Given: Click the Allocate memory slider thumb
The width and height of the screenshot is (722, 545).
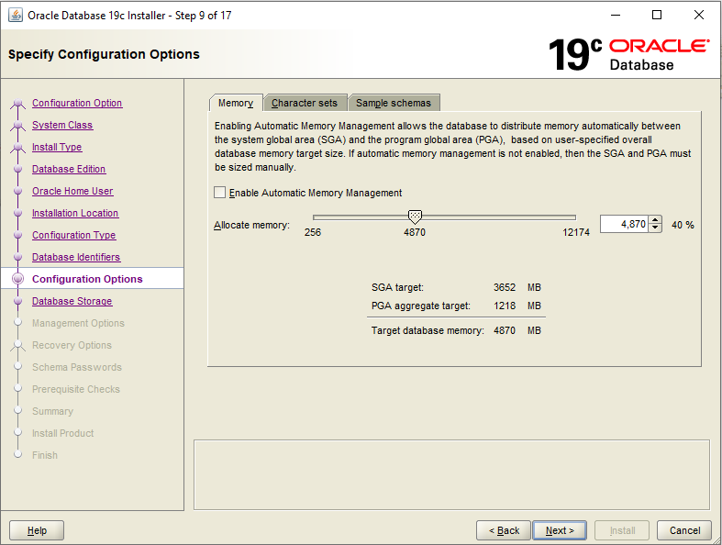Looking at the screenshot, I should [x=415, y=217].
